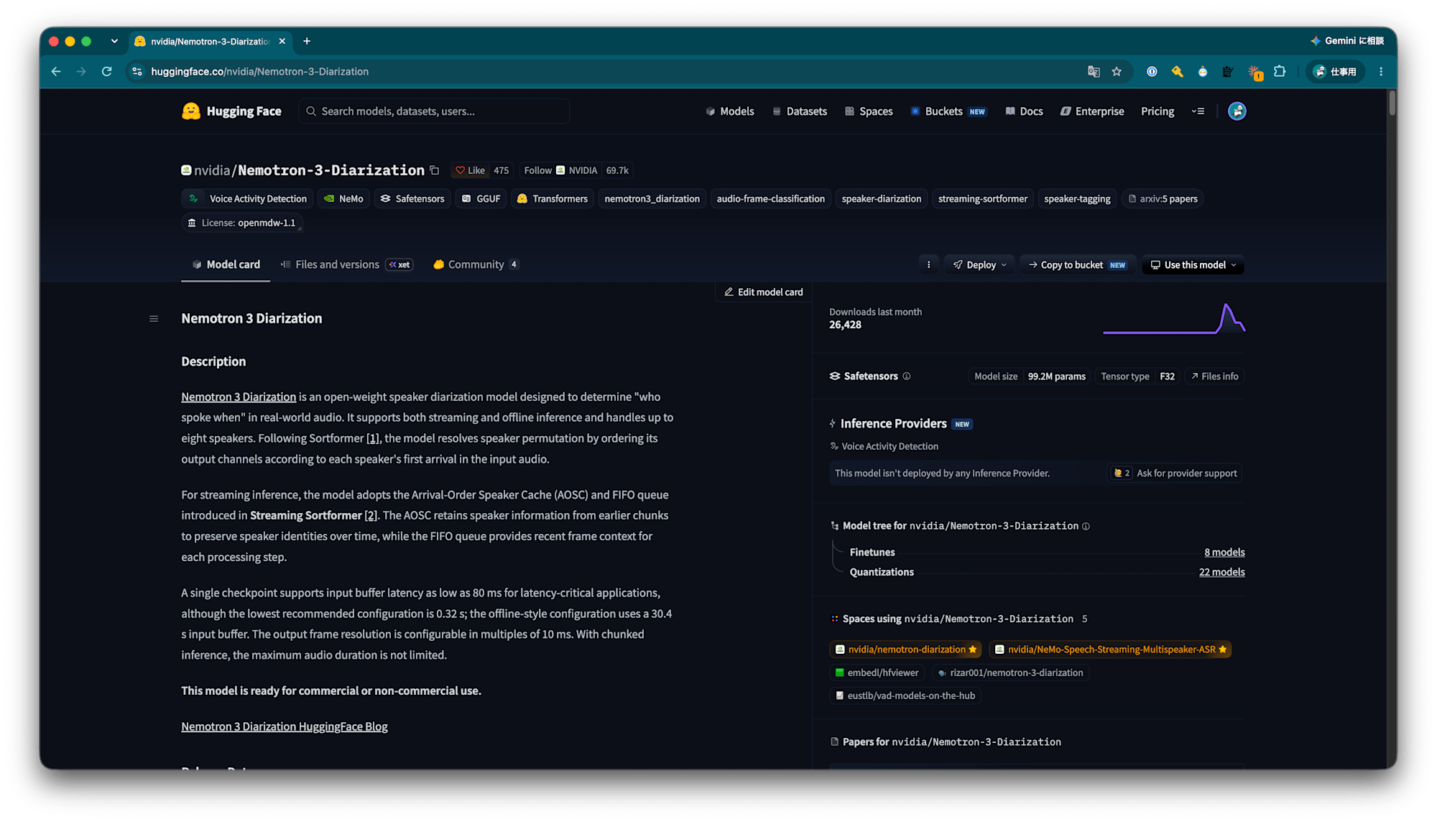Viewport: 1437px width, 822px height.
Task: Go to Datasets in the top navigation
Action: (799, 111)
